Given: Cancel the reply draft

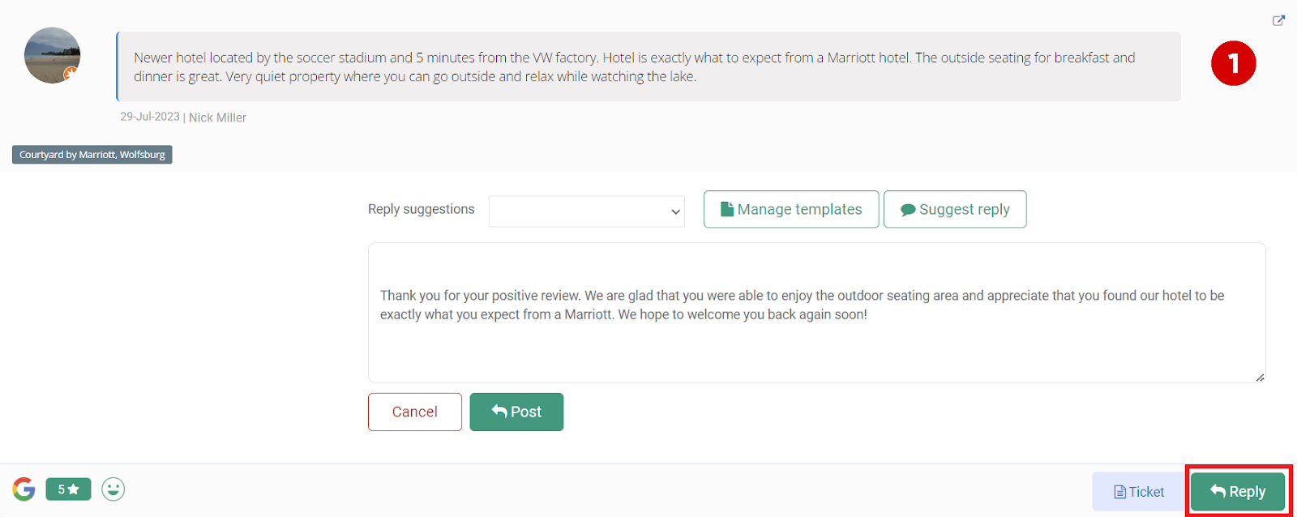Looking at the screenshot, I should tap(415, 412).
